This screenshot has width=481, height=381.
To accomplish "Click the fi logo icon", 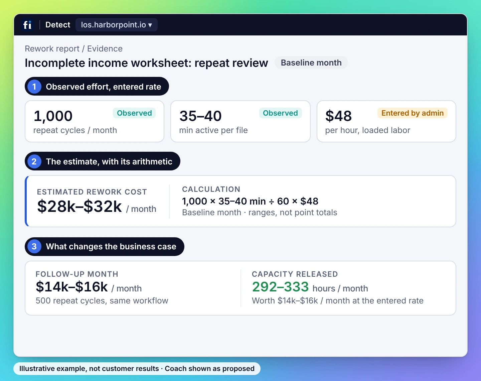I will [27, 25].
